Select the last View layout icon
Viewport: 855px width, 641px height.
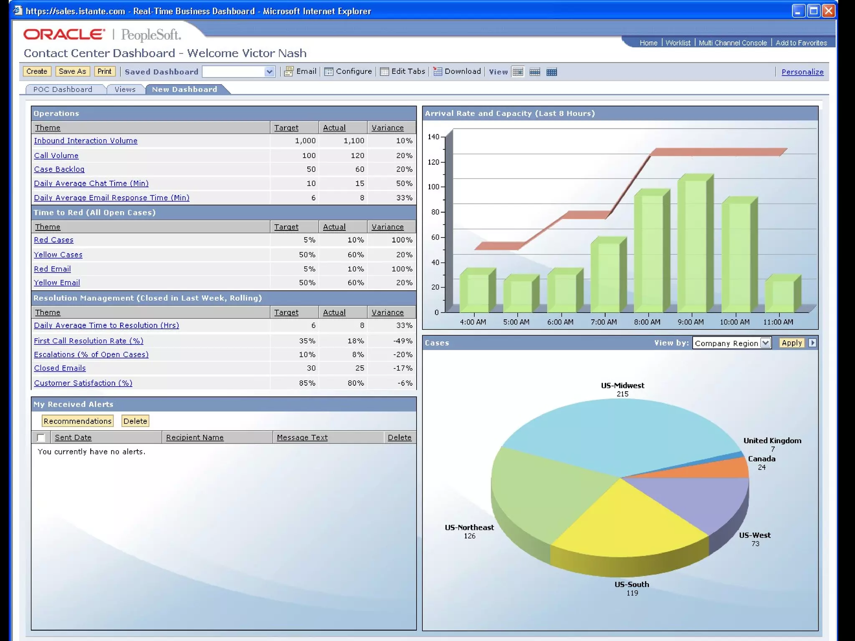coord(551,72)
